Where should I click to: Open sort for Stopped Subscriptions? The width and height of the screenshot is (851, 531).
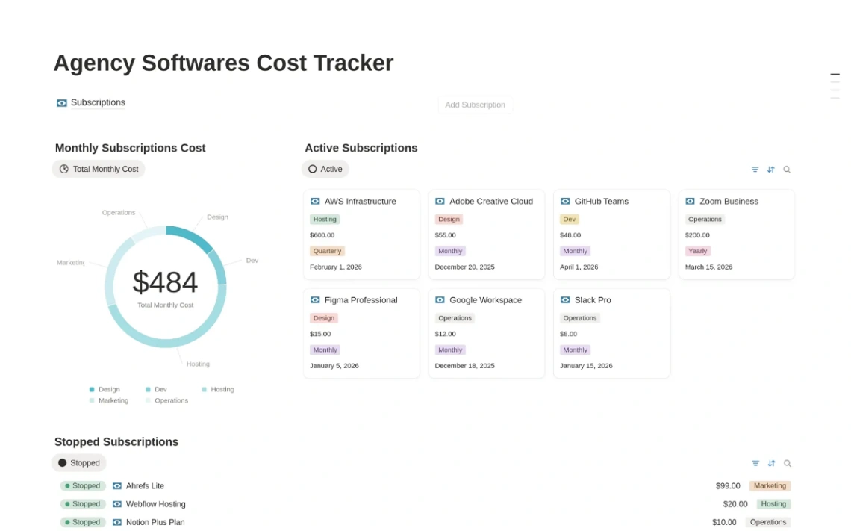coord(771,463)
